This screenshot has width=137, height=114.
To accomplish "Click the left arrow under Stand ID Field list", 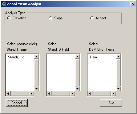I will point(49,93).
